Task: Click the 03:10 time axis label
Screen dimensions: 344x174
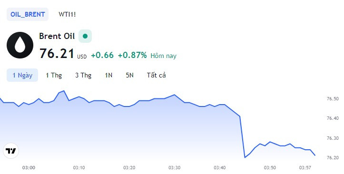Action: (x=79, y=168)
